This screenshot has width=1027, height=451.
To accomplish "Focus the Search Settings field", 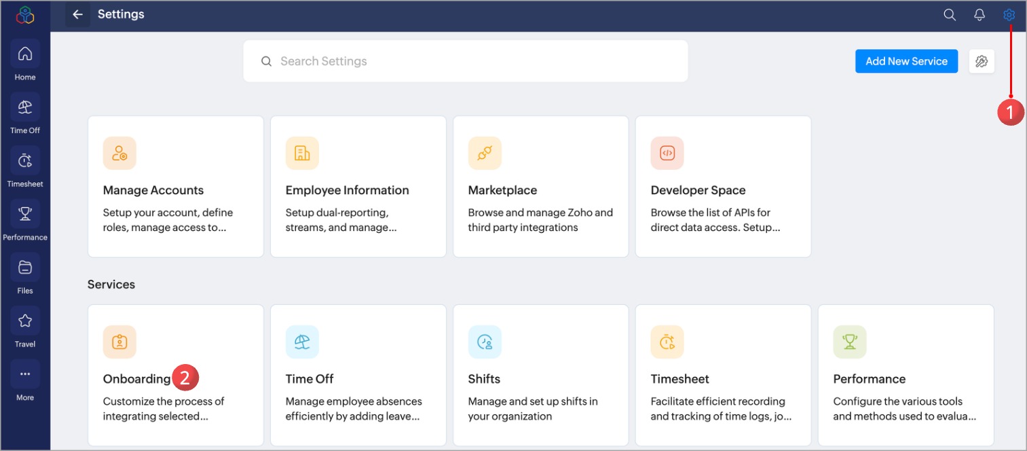I will [x=466, y=61].
